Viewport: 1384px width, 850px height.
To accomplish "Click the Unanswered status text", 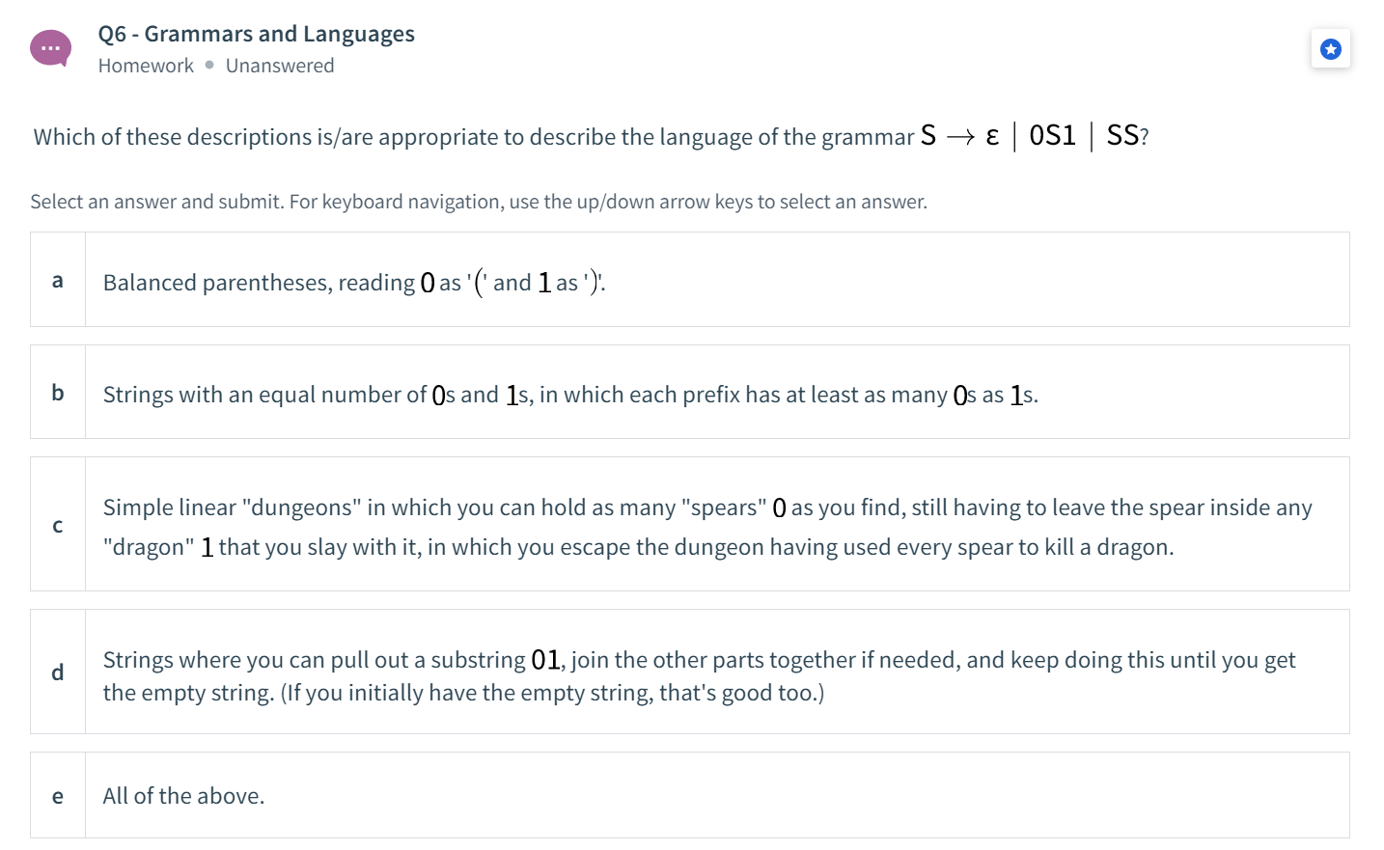I will point(280,65).
